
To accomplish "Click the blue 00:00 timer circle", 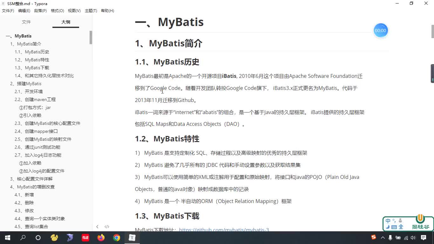I will tap(380, 30).
